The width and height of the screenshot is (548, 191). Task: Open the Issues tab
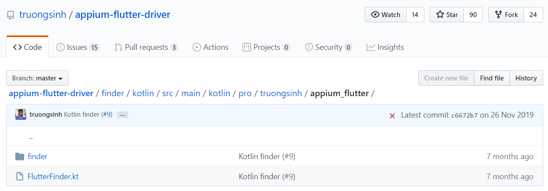[x=78, y=47]
